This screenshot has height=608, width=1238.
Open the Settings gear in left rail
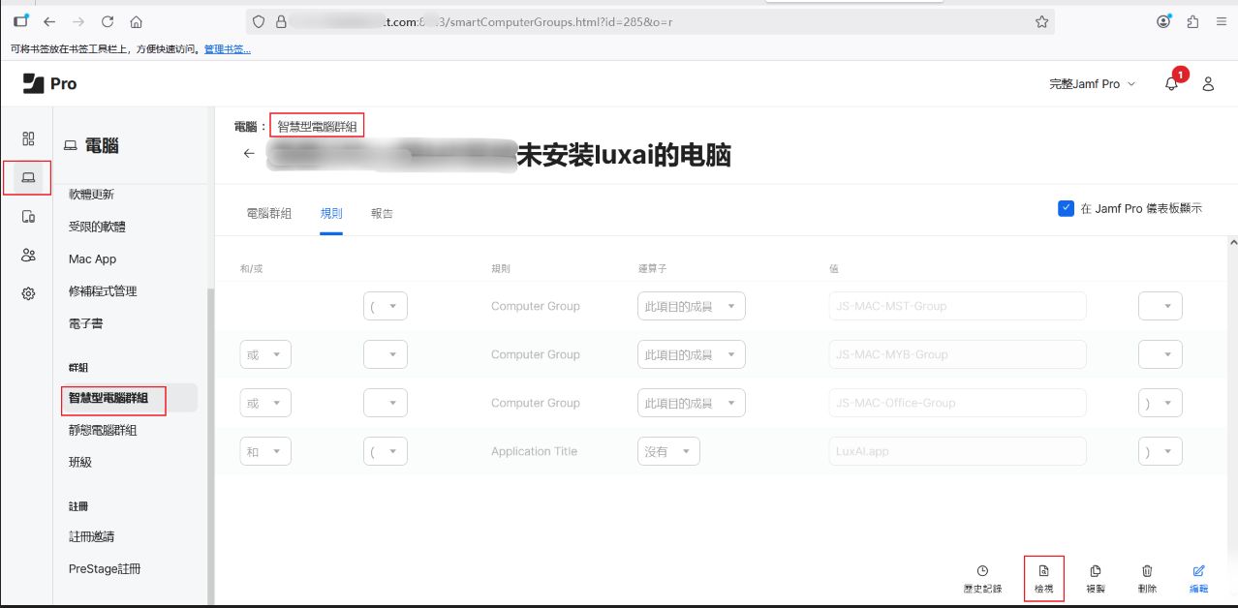tap(28, 293)
